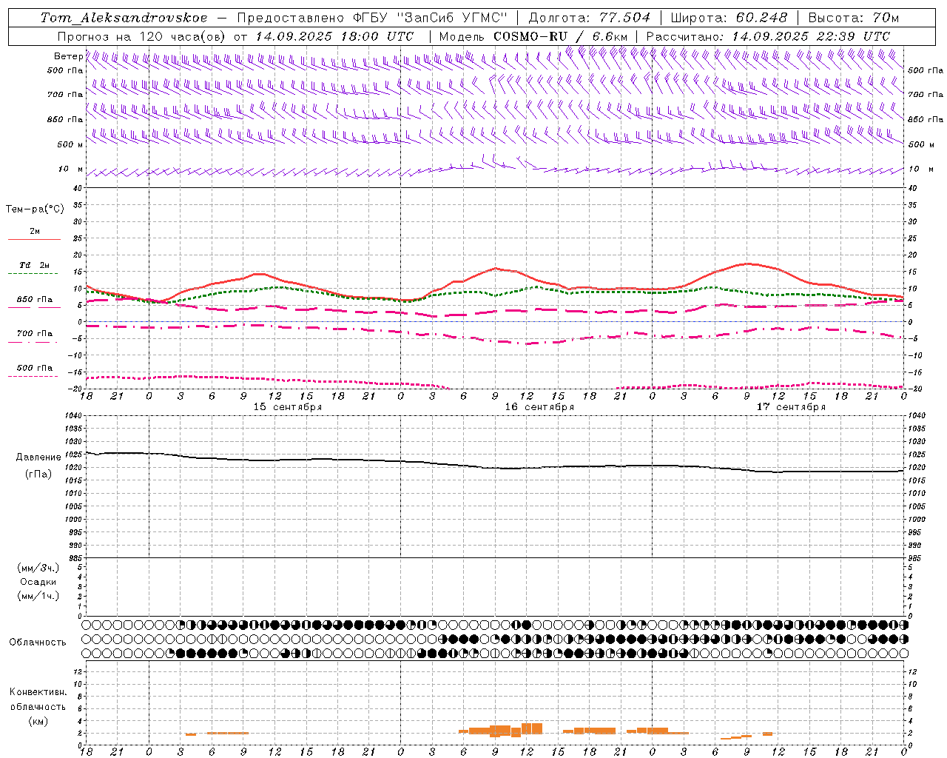Click the Давление pressure panel label
Screen dimensions: 947x758
click(x=38, y=457)
